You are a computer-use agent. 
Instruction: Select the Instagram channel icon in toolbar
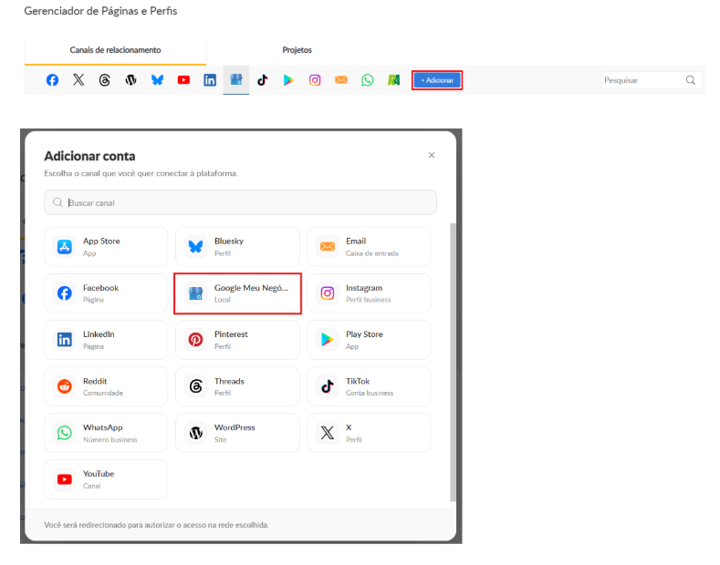point(315,80)
